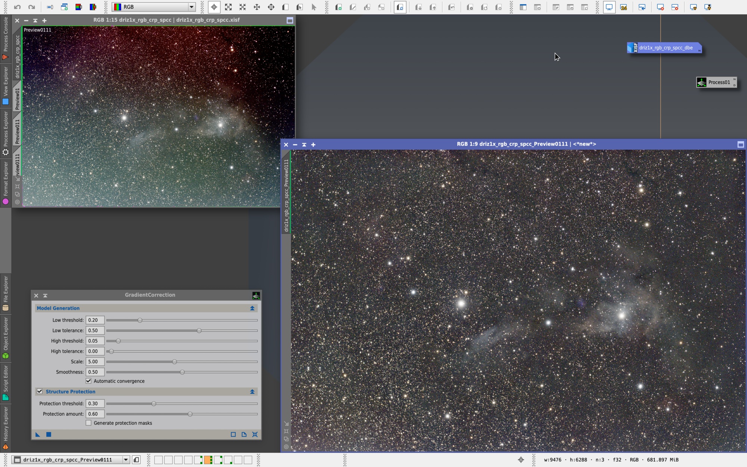747x467 pixels.
Task: Choose the Edit Preview mode icon
Action: (300, 7)
